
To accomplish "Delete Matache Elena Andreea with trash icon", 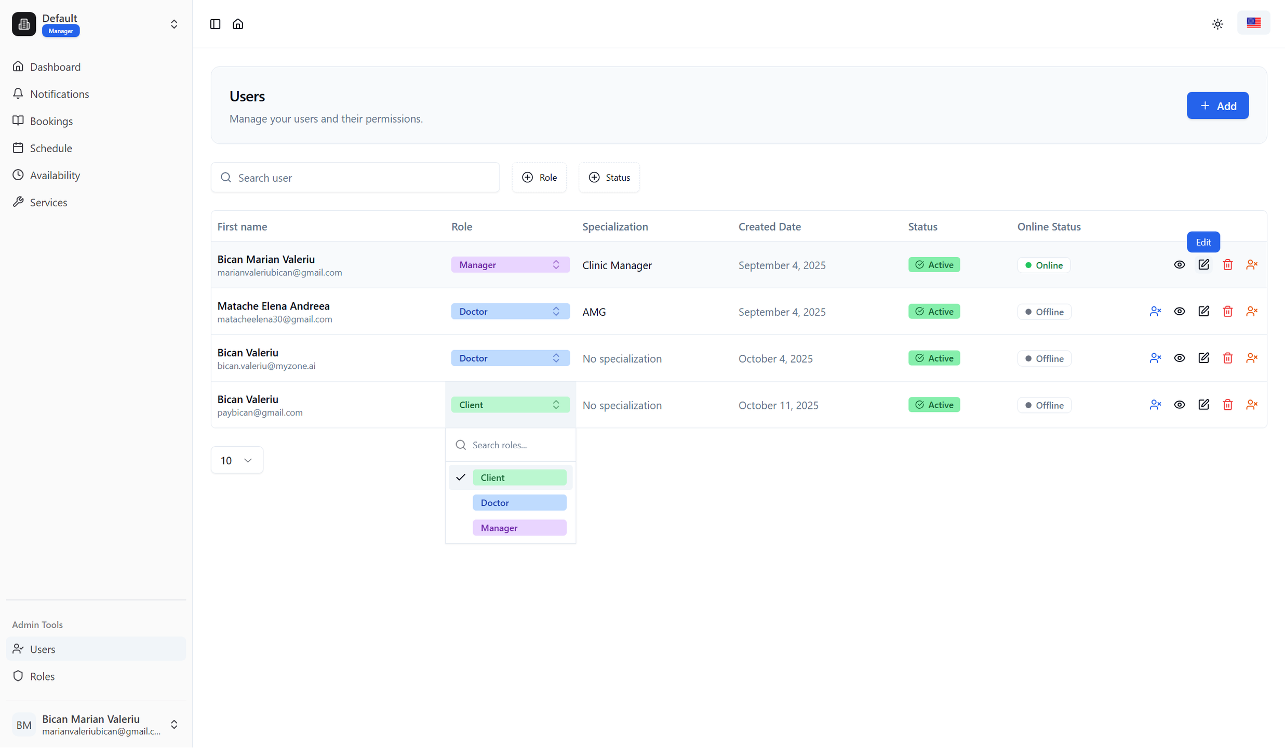I will click(1228, 312).
